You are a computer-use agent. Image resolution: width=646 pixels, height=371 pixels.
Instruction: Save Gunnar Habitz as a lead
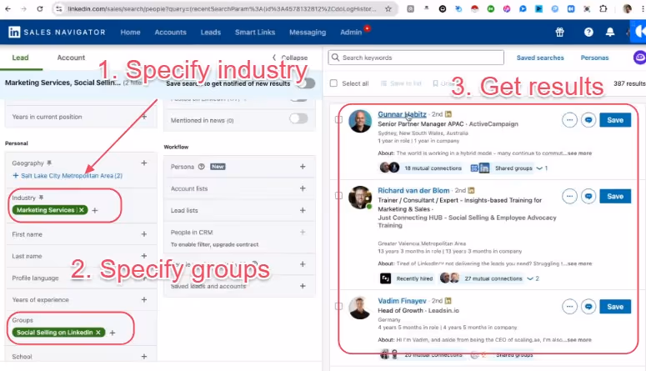615,120
